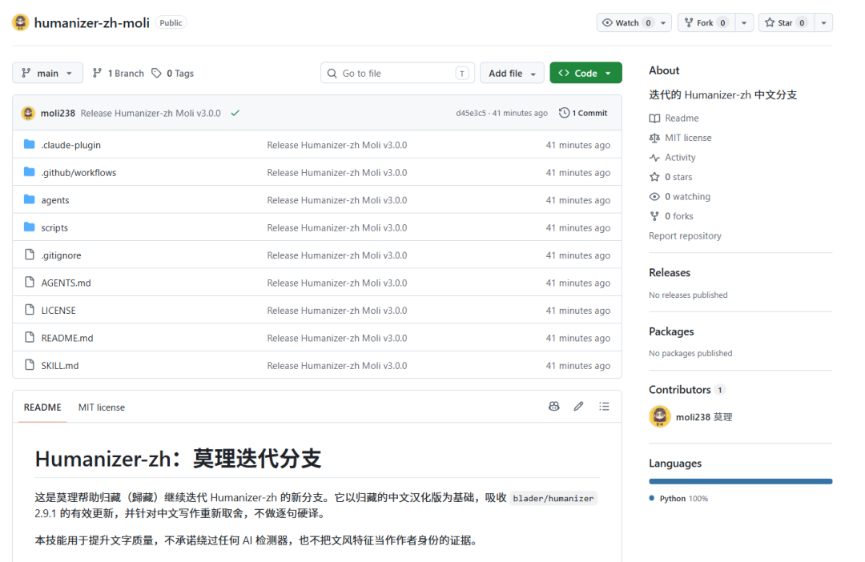Open the Watch notifications dropdown arrow

pos(664,22)
